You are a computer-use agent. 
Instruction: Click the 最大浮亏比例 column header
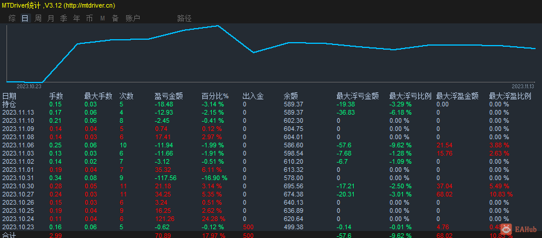pyautogui.click(x=410, y=96)
